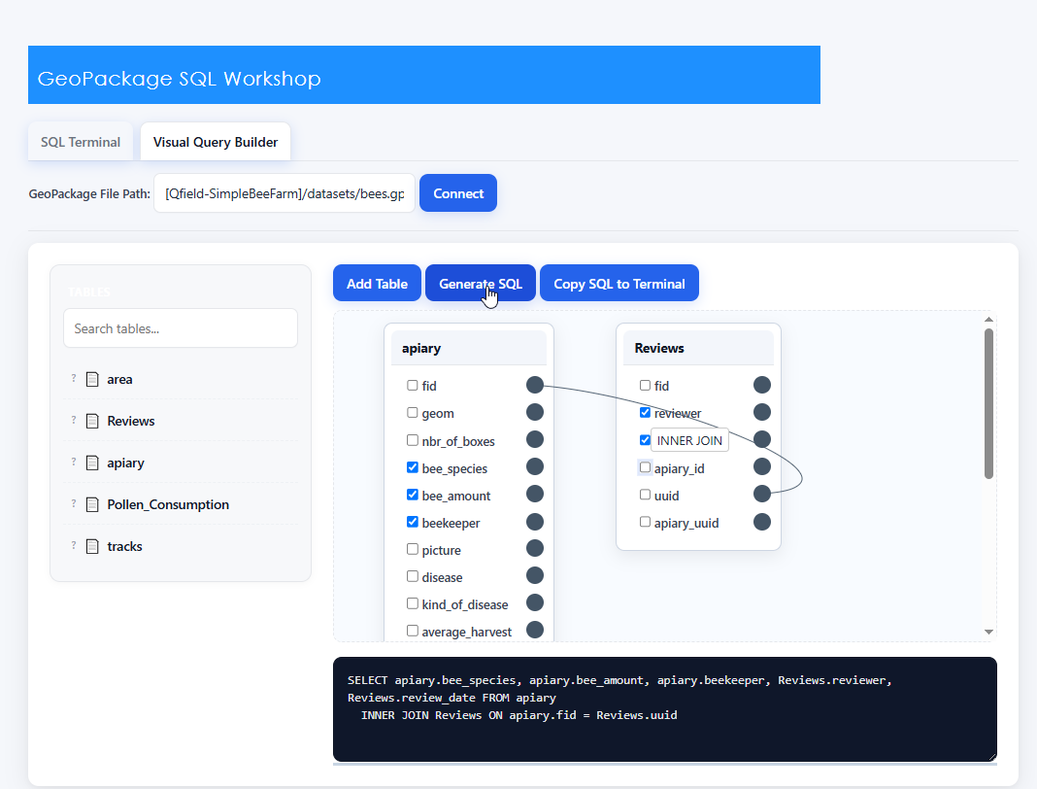Click the question mark next to Pollen_Consumption

(x=74, y=503)
